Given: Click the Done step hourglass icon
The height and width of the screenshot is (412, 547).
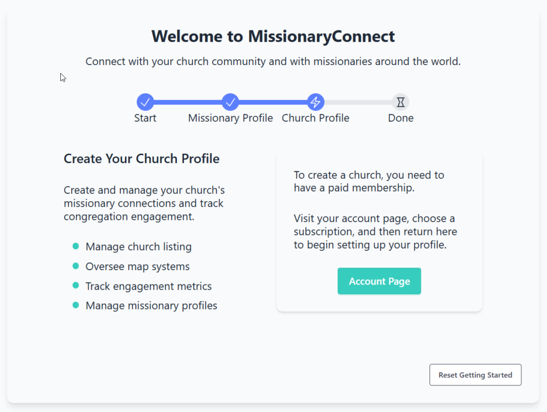Looking at the screenshot, I should [x=401, y=102].
